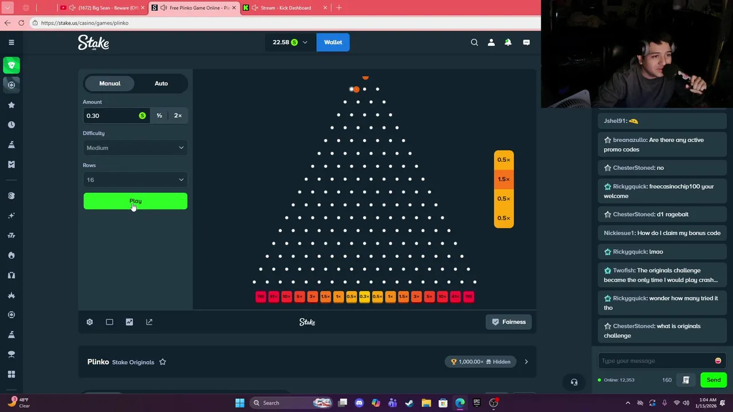
Task: Click the top 0.5× history entry
Action: [504, 160]
